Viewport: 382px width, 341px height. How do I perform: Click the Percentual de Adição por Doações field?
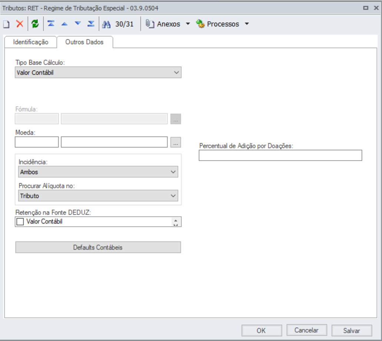(x=280, y=155)
